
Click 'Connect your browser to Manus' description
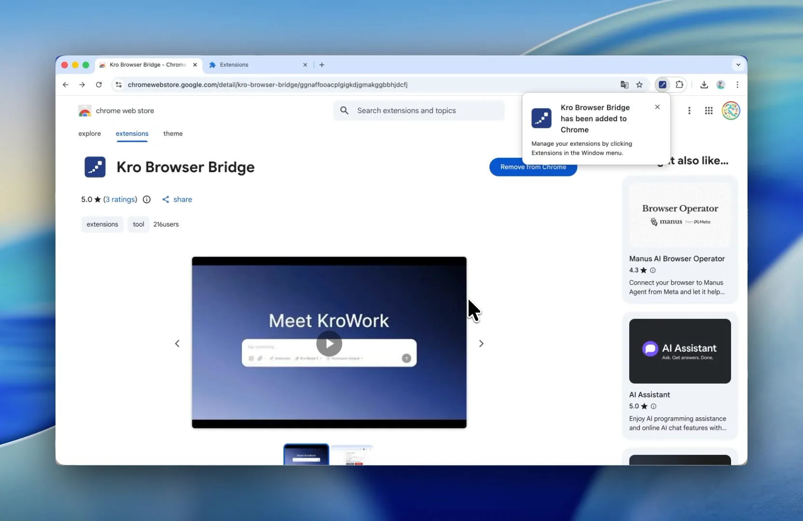(677, 287)
